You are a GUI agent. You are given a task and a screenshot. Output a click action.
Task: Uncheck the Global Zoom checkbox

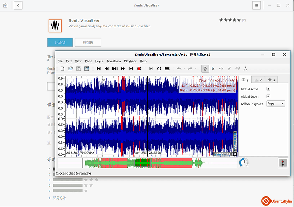tap(268, 96)
